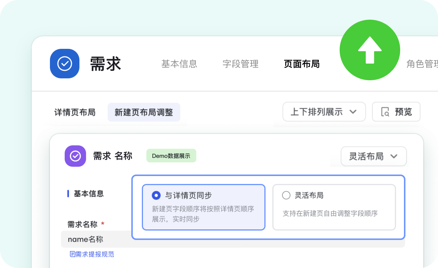Click the chevron arrow on 上下排列展示
The image size is (438, 268).
(x=353, y=112)
